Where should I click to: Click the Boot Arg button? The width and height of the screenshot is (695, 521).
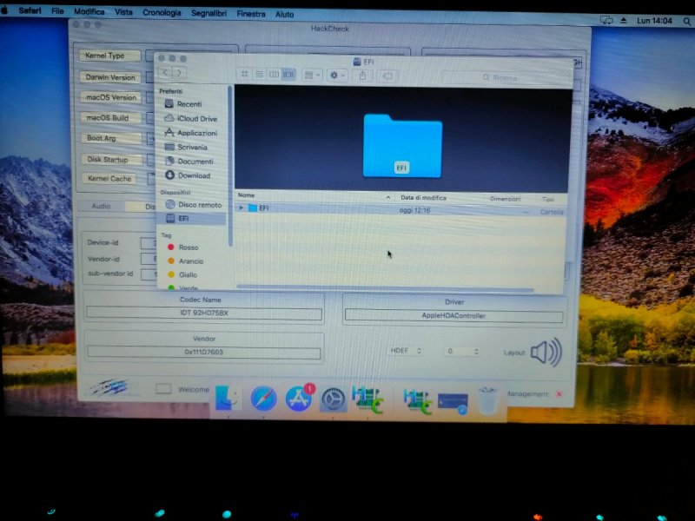coord(111,138)
